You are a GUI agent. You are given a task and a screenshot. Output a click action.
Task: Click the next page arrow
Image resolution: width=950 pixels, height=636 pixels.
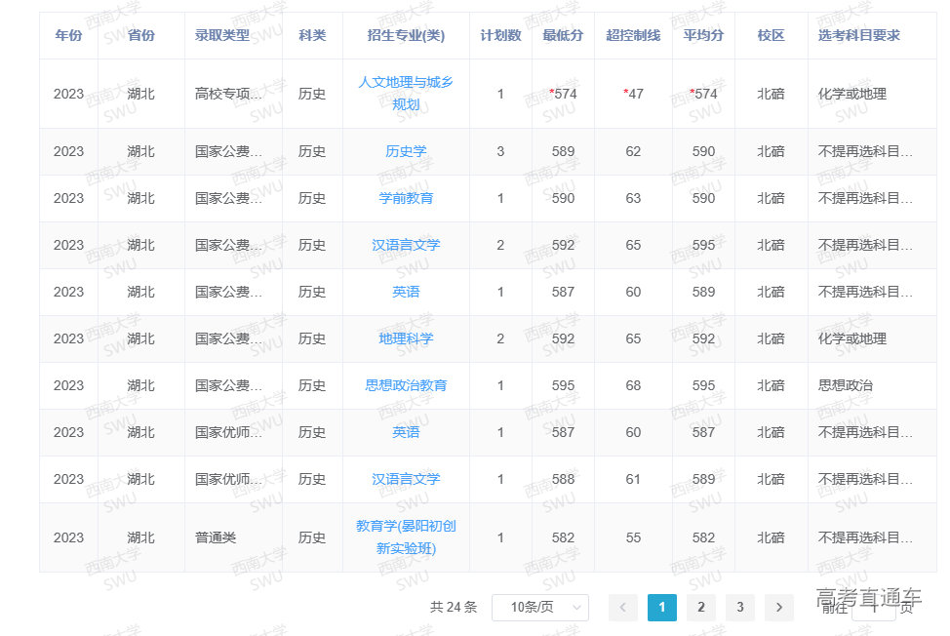tap(778, 608)
